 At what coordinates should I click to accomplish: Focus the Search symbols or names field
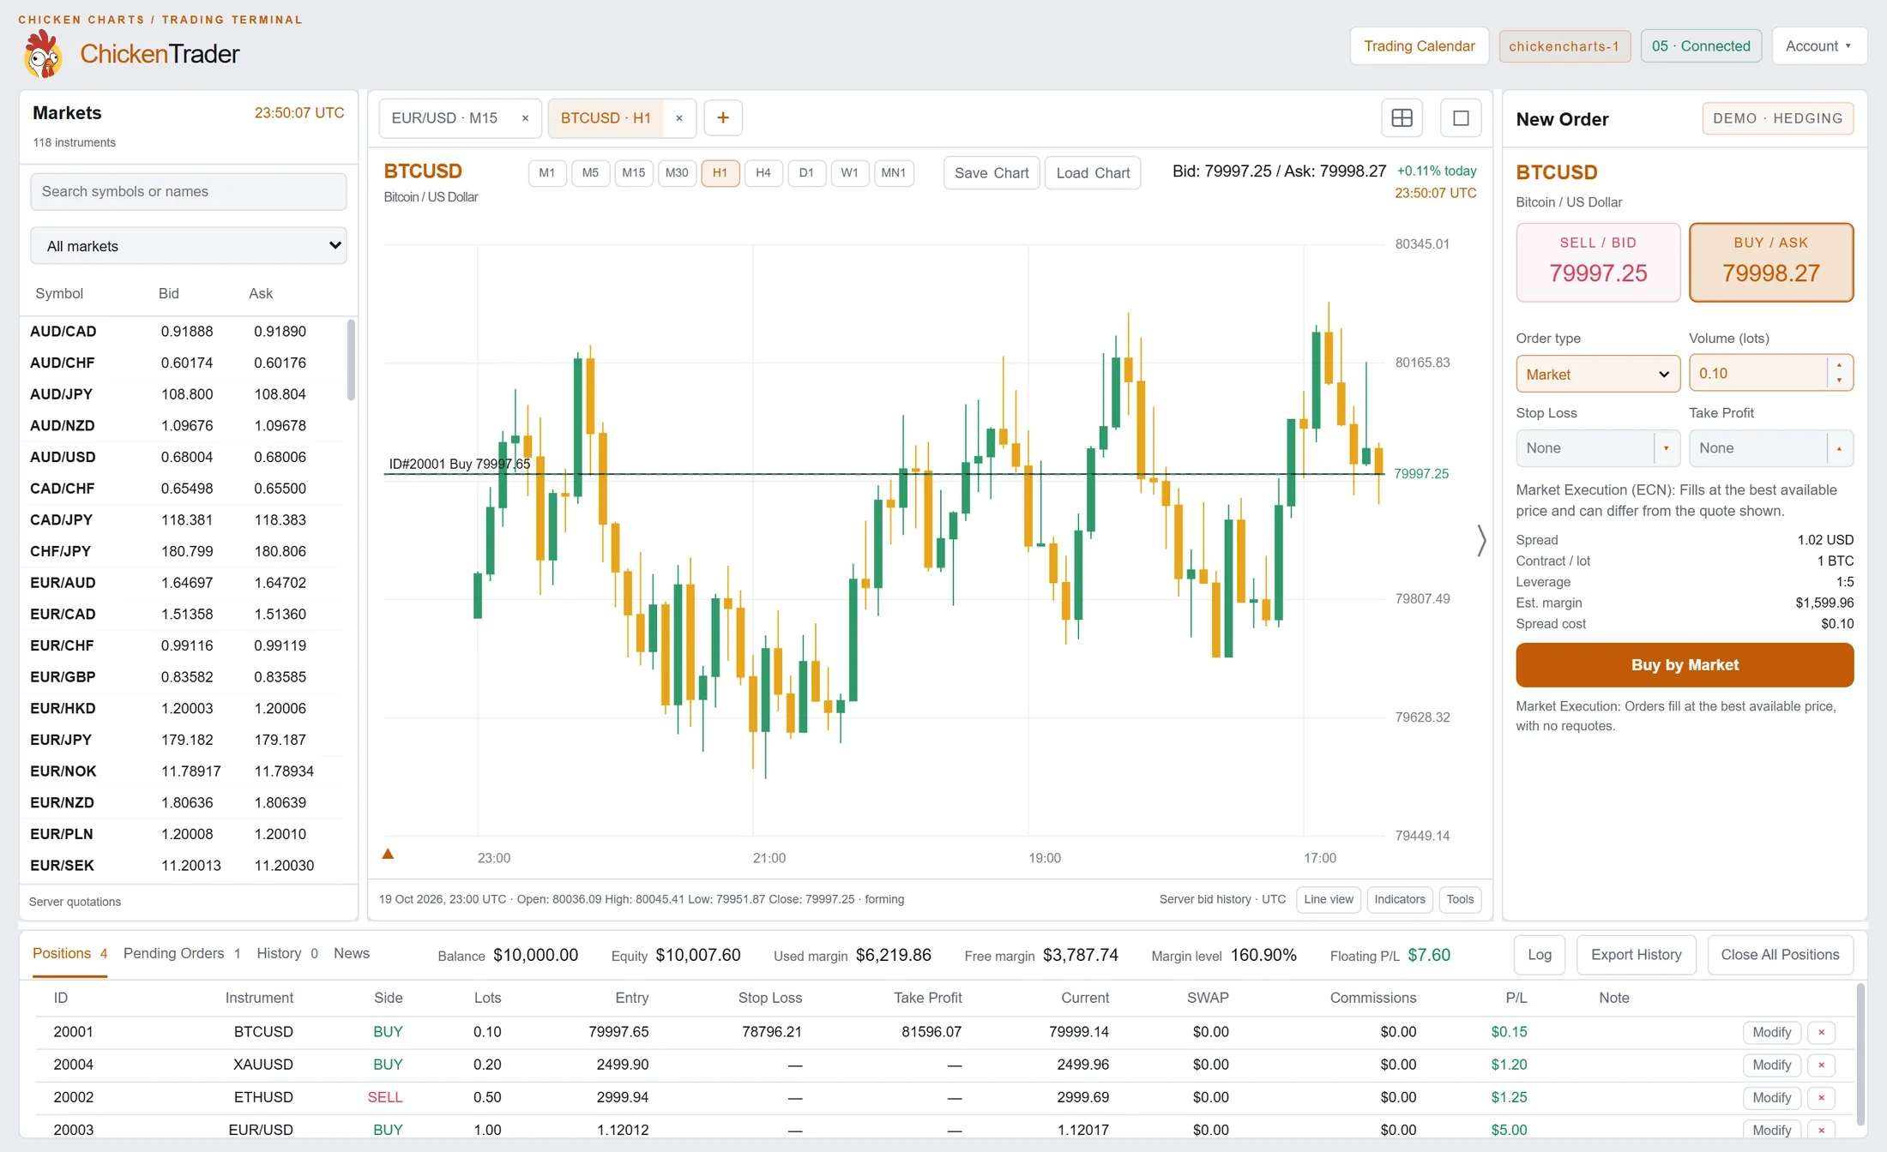click(188, 192)
